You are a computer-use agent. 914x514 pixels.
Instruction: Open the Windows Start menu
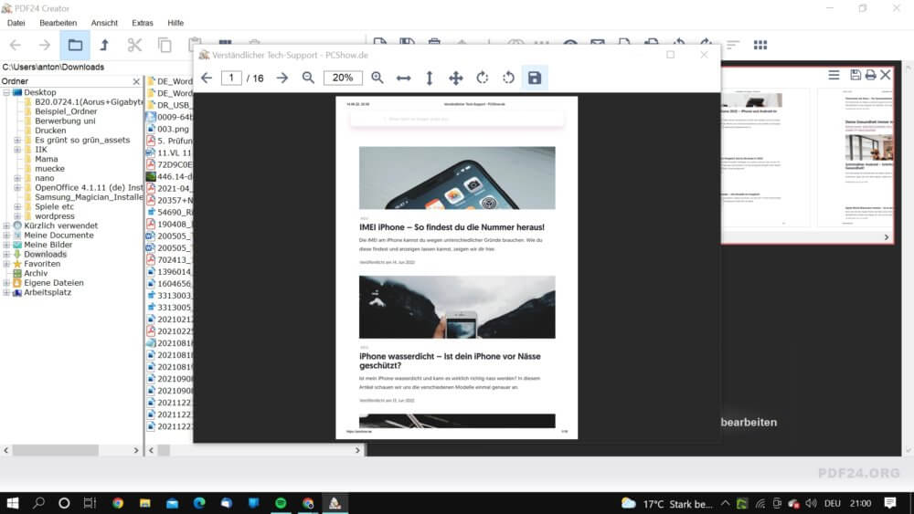(x=13, y=503)
